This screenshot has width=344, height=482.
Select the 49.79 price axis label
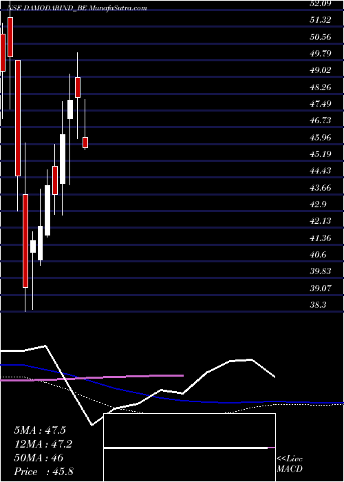320,54
